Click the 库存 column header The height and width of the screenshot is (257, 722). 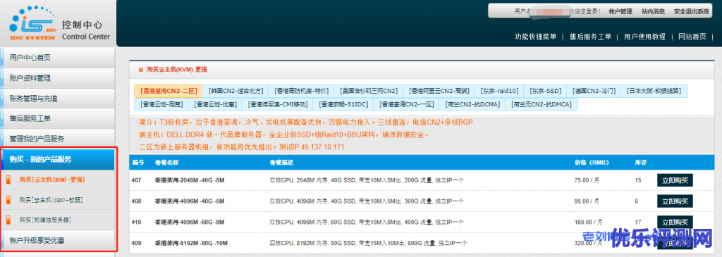click(641, 162)
